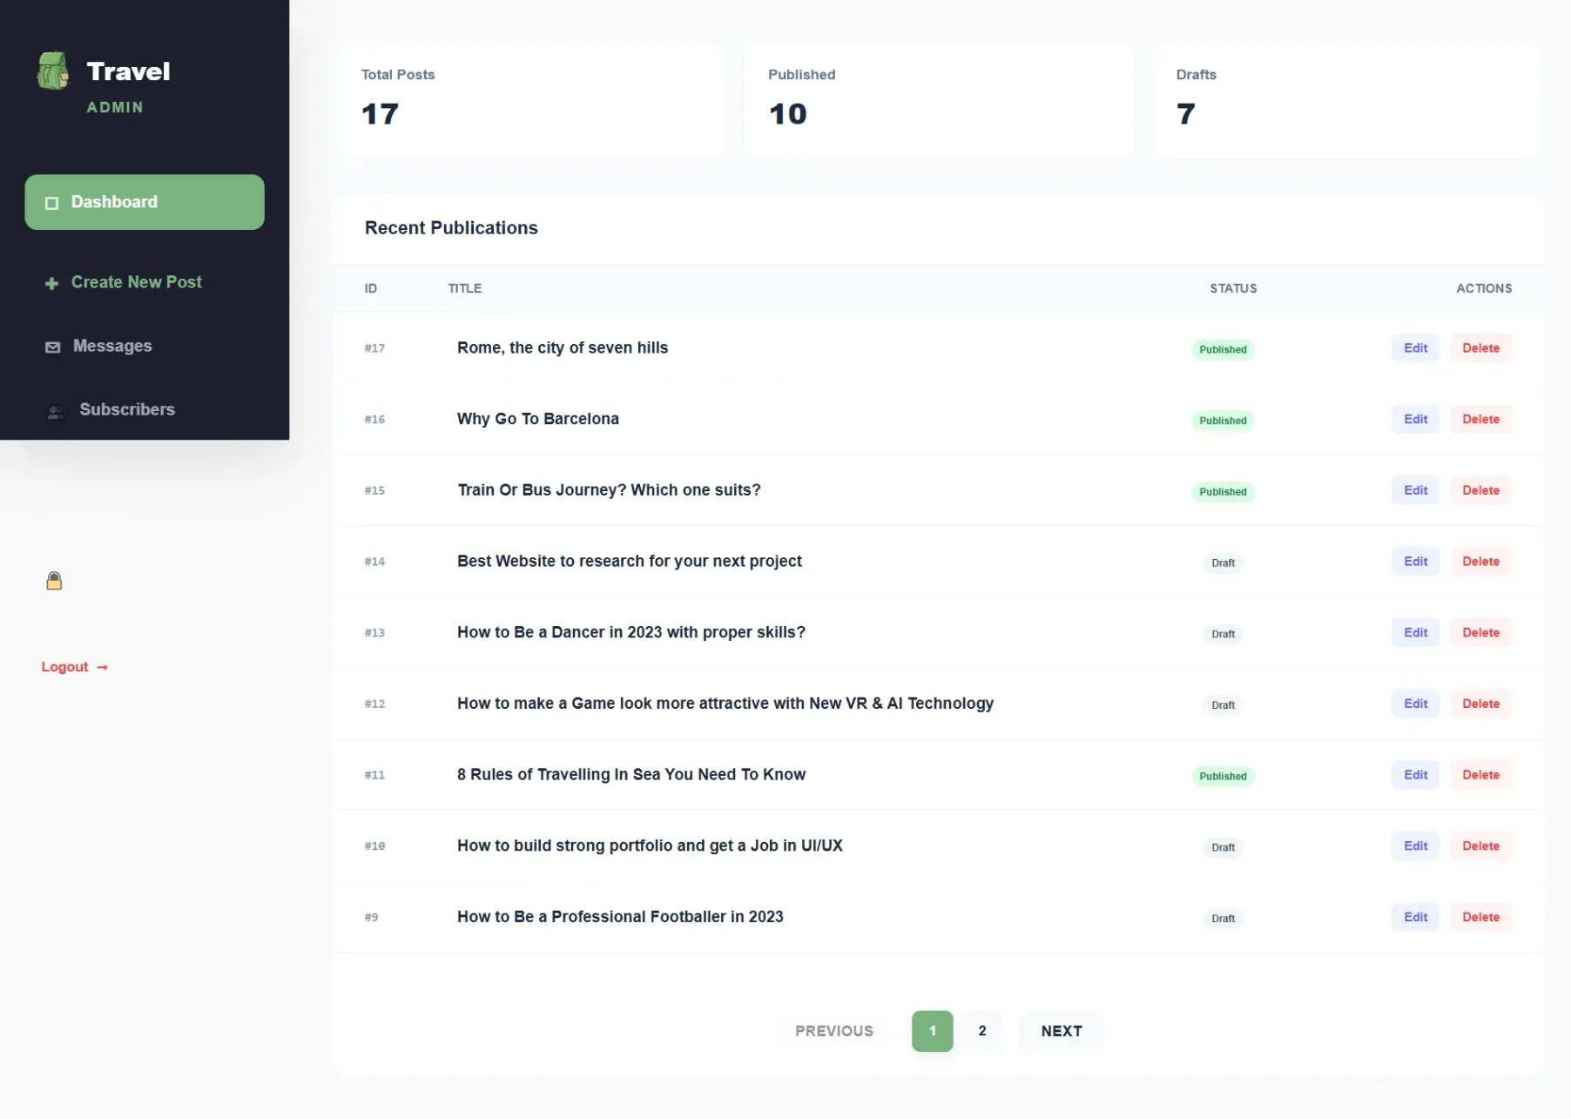Screen dimensions: 1571x1119
Task: Click the Draft badge for post #12
Action: (x=1223, y=705)
